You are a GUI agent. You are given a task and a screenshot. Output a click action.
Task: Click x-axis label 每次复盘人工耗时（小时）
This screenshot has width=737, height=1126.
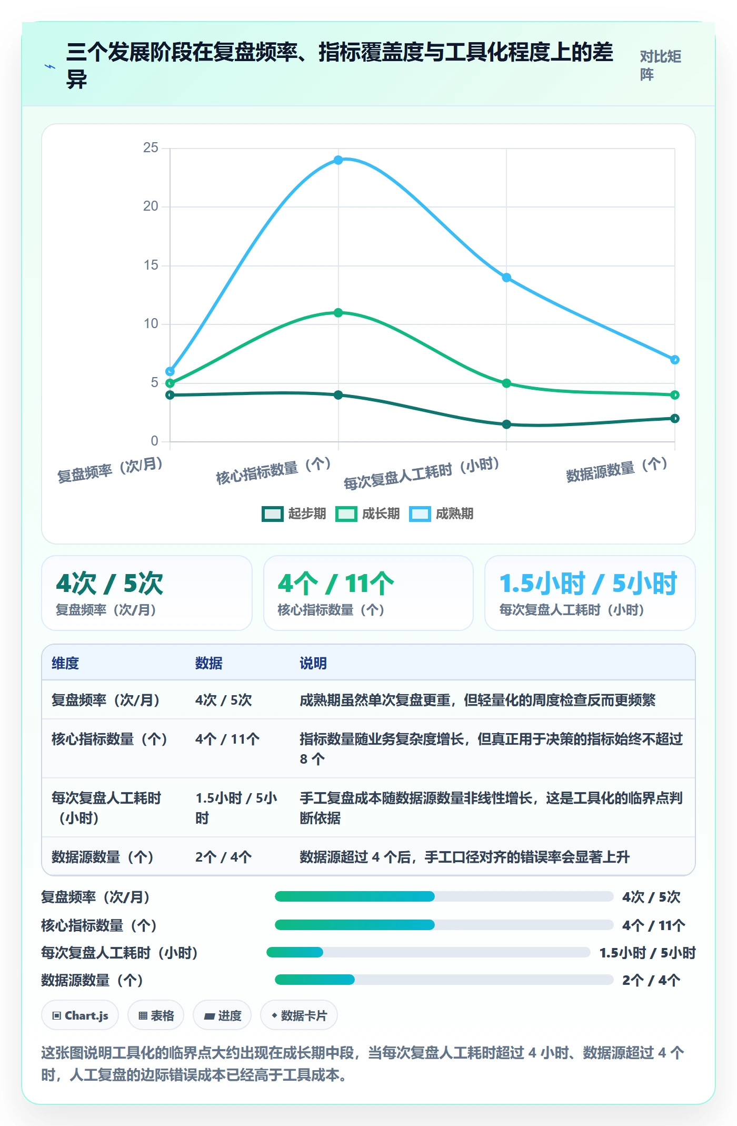pos(422,473)
